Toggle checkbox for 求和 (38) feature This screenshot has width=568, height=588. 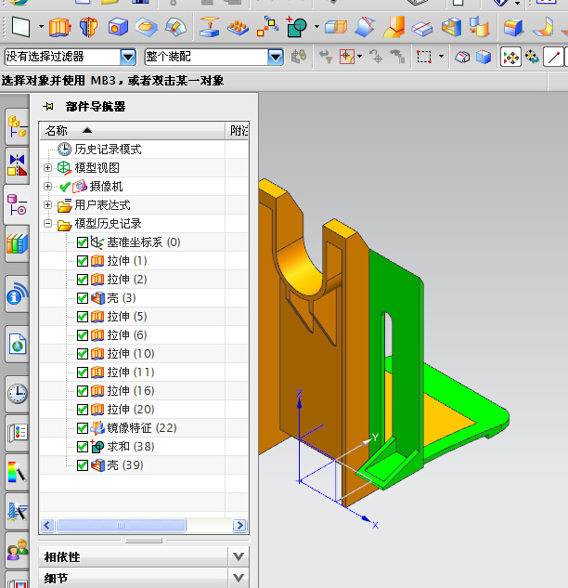tap(83, 447)
